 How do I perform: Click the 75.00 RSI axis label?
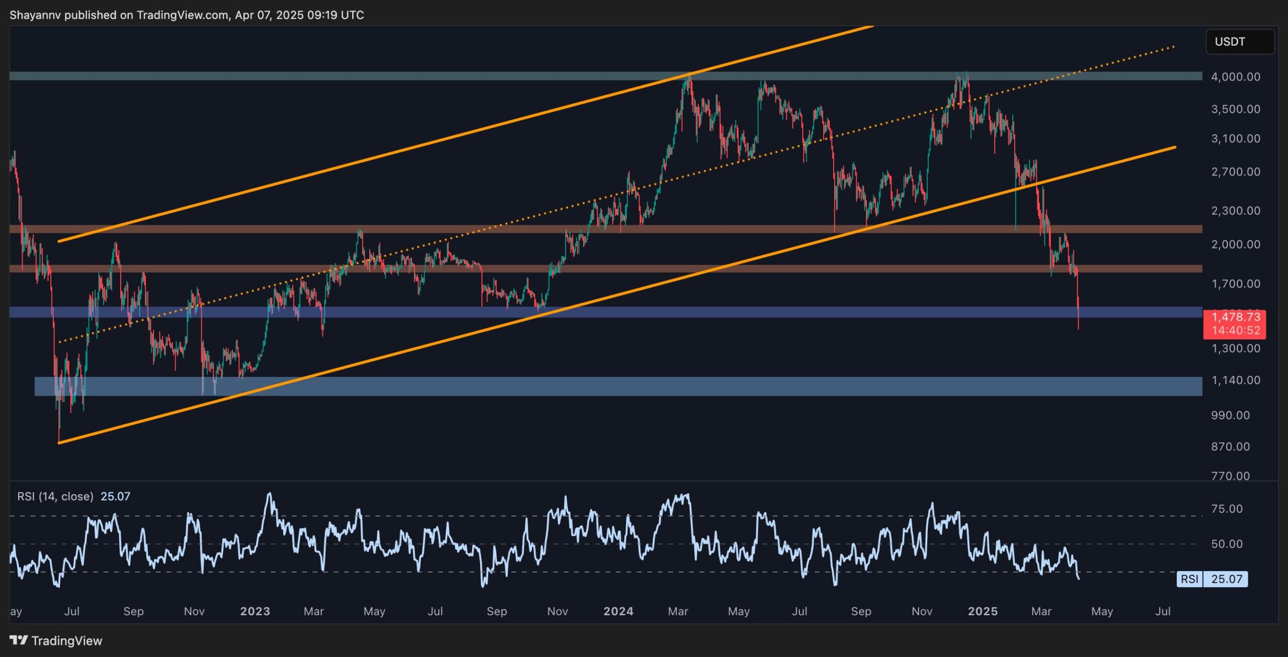(x=1227, y=509)
